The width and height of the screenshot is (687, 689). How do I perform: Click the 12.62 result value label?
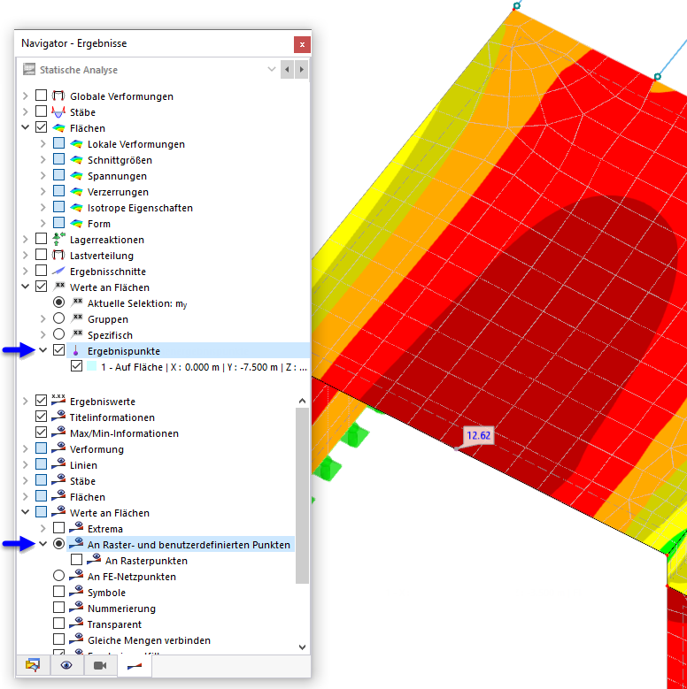(479, 435)
